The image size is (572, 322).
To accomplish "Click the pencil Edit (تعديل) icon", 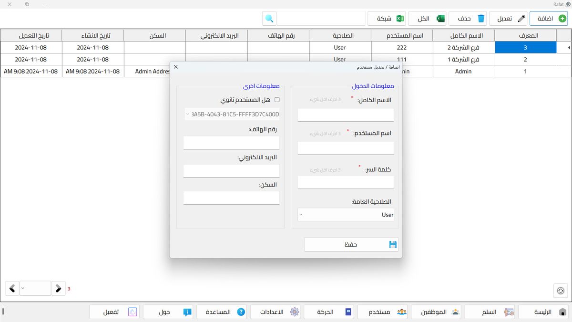I will 521,19.
